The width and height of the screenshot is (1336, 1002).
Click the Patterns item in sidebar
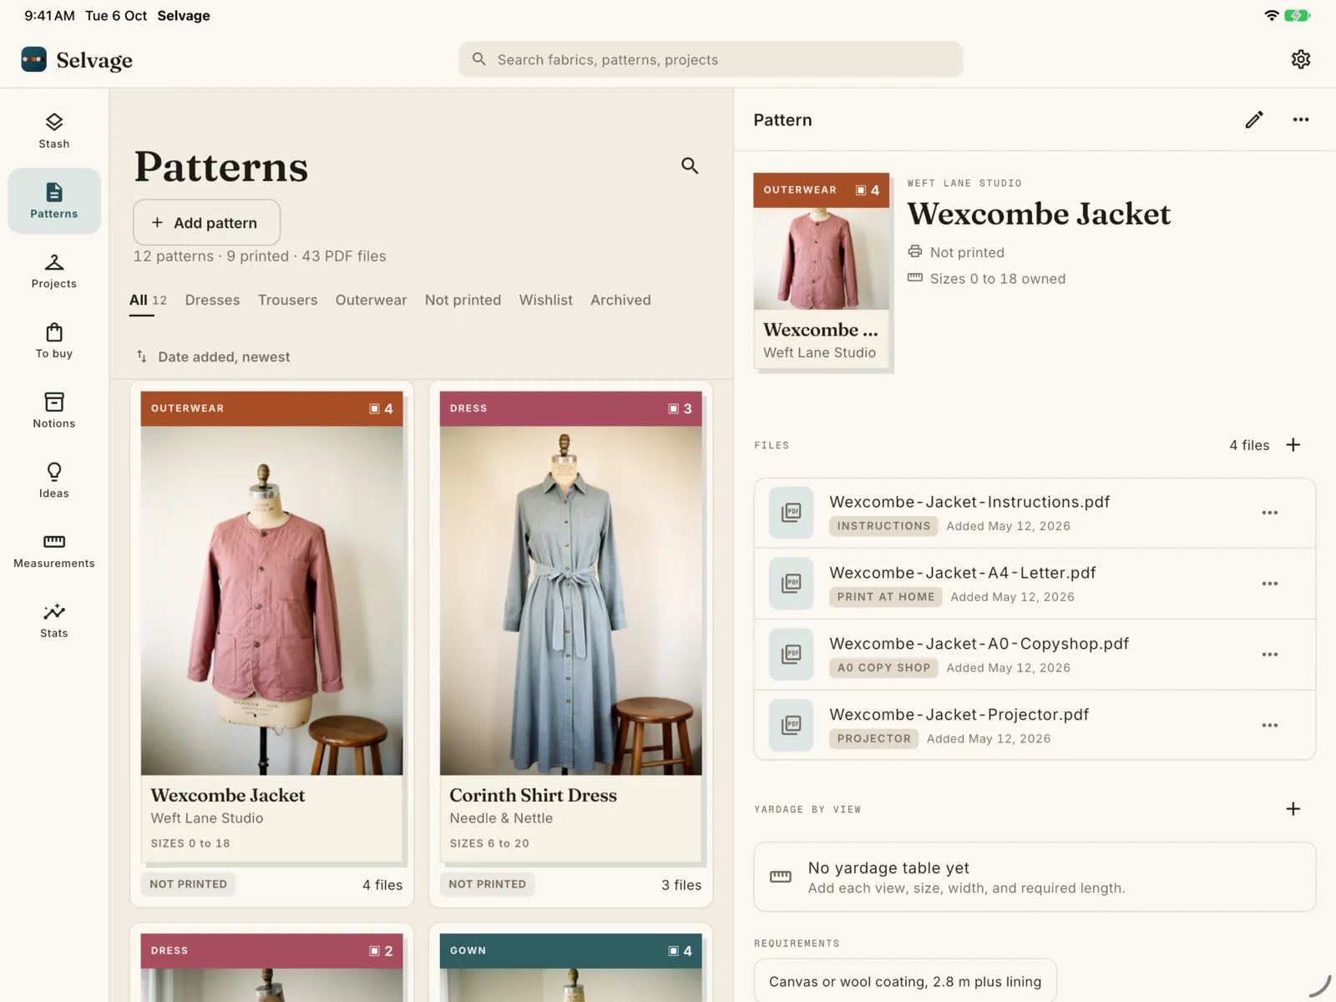[x=54, y=201]
